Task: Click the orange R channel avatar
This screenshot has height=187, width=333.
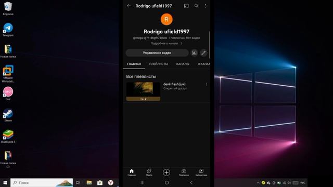Action: (x=166, y=20)
